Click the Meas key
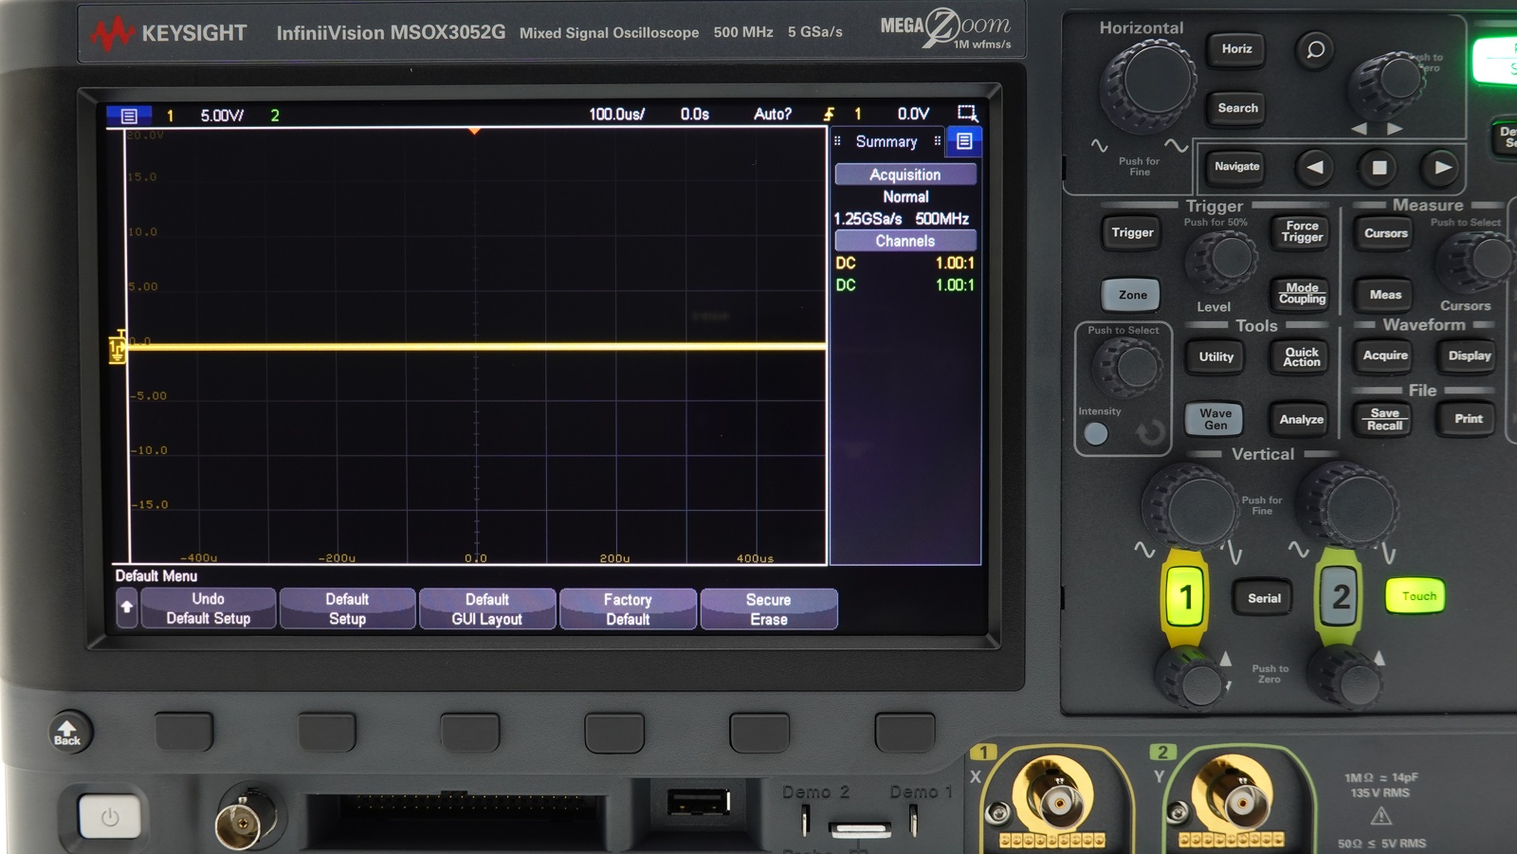Screen dimensions: 1517x854 coord(1385,295)
